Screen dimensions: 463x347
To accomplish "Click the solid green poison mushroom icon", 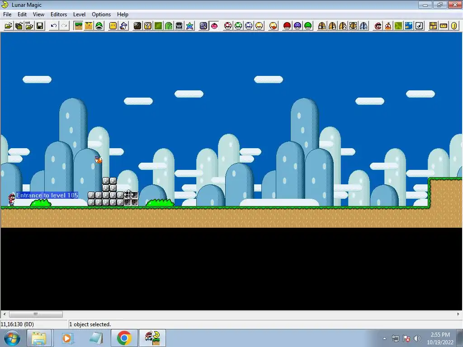I will [x=308, y=26].
